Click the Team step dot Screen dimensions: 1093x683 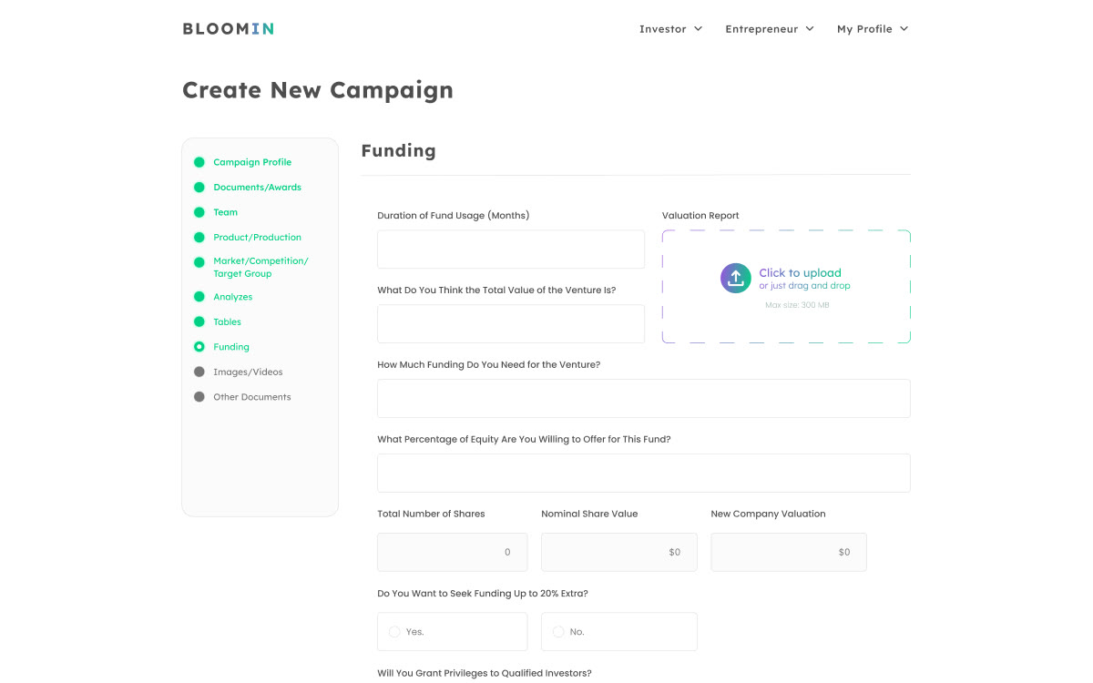point(199,212)
